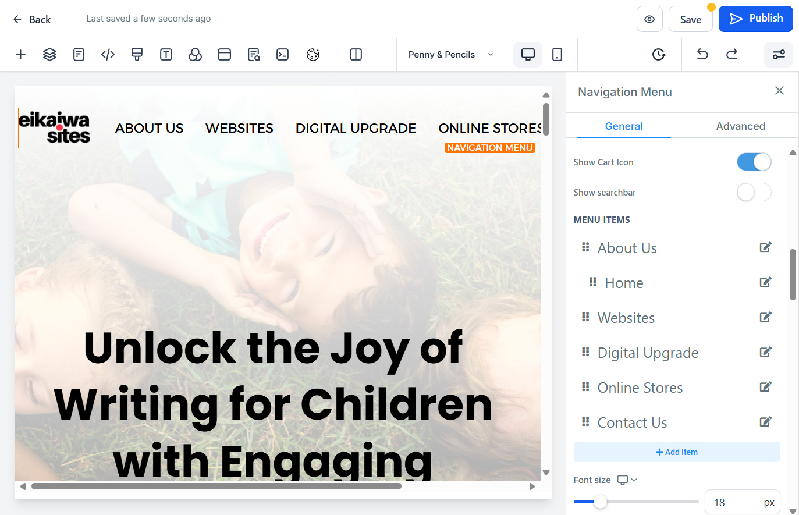Viewport: 799px width, 515px height.
Task: Edit the Home menu item
Action: [x=765, y=282]
